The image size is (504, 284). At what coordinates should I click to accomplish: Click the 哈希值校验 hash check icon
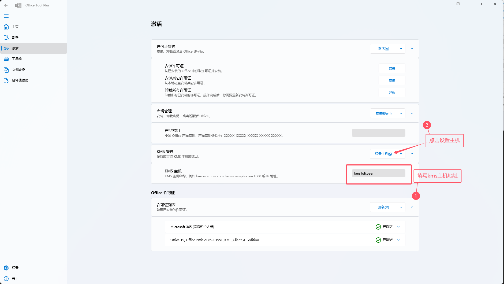coord(6,80)
